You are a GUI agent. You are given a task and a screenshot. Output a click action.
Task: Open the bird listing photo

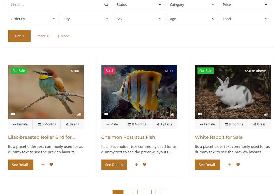(46, 92)
